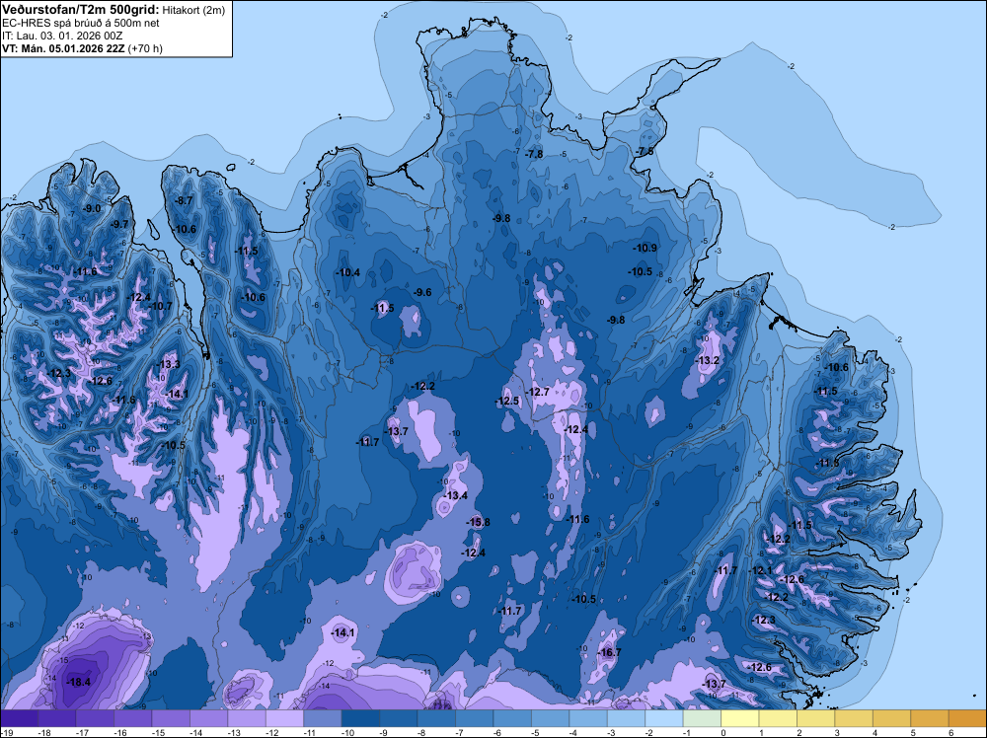
Task: Click the legend swatch labeled 3
Action: click(854, 718)
